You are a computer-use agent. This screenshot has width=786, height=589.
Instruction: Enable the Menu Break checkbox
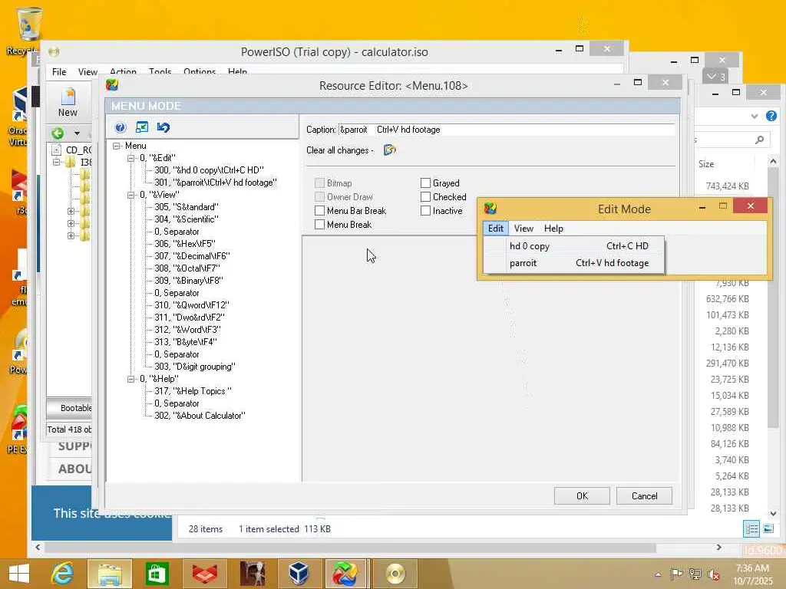(x=320, y=225)
